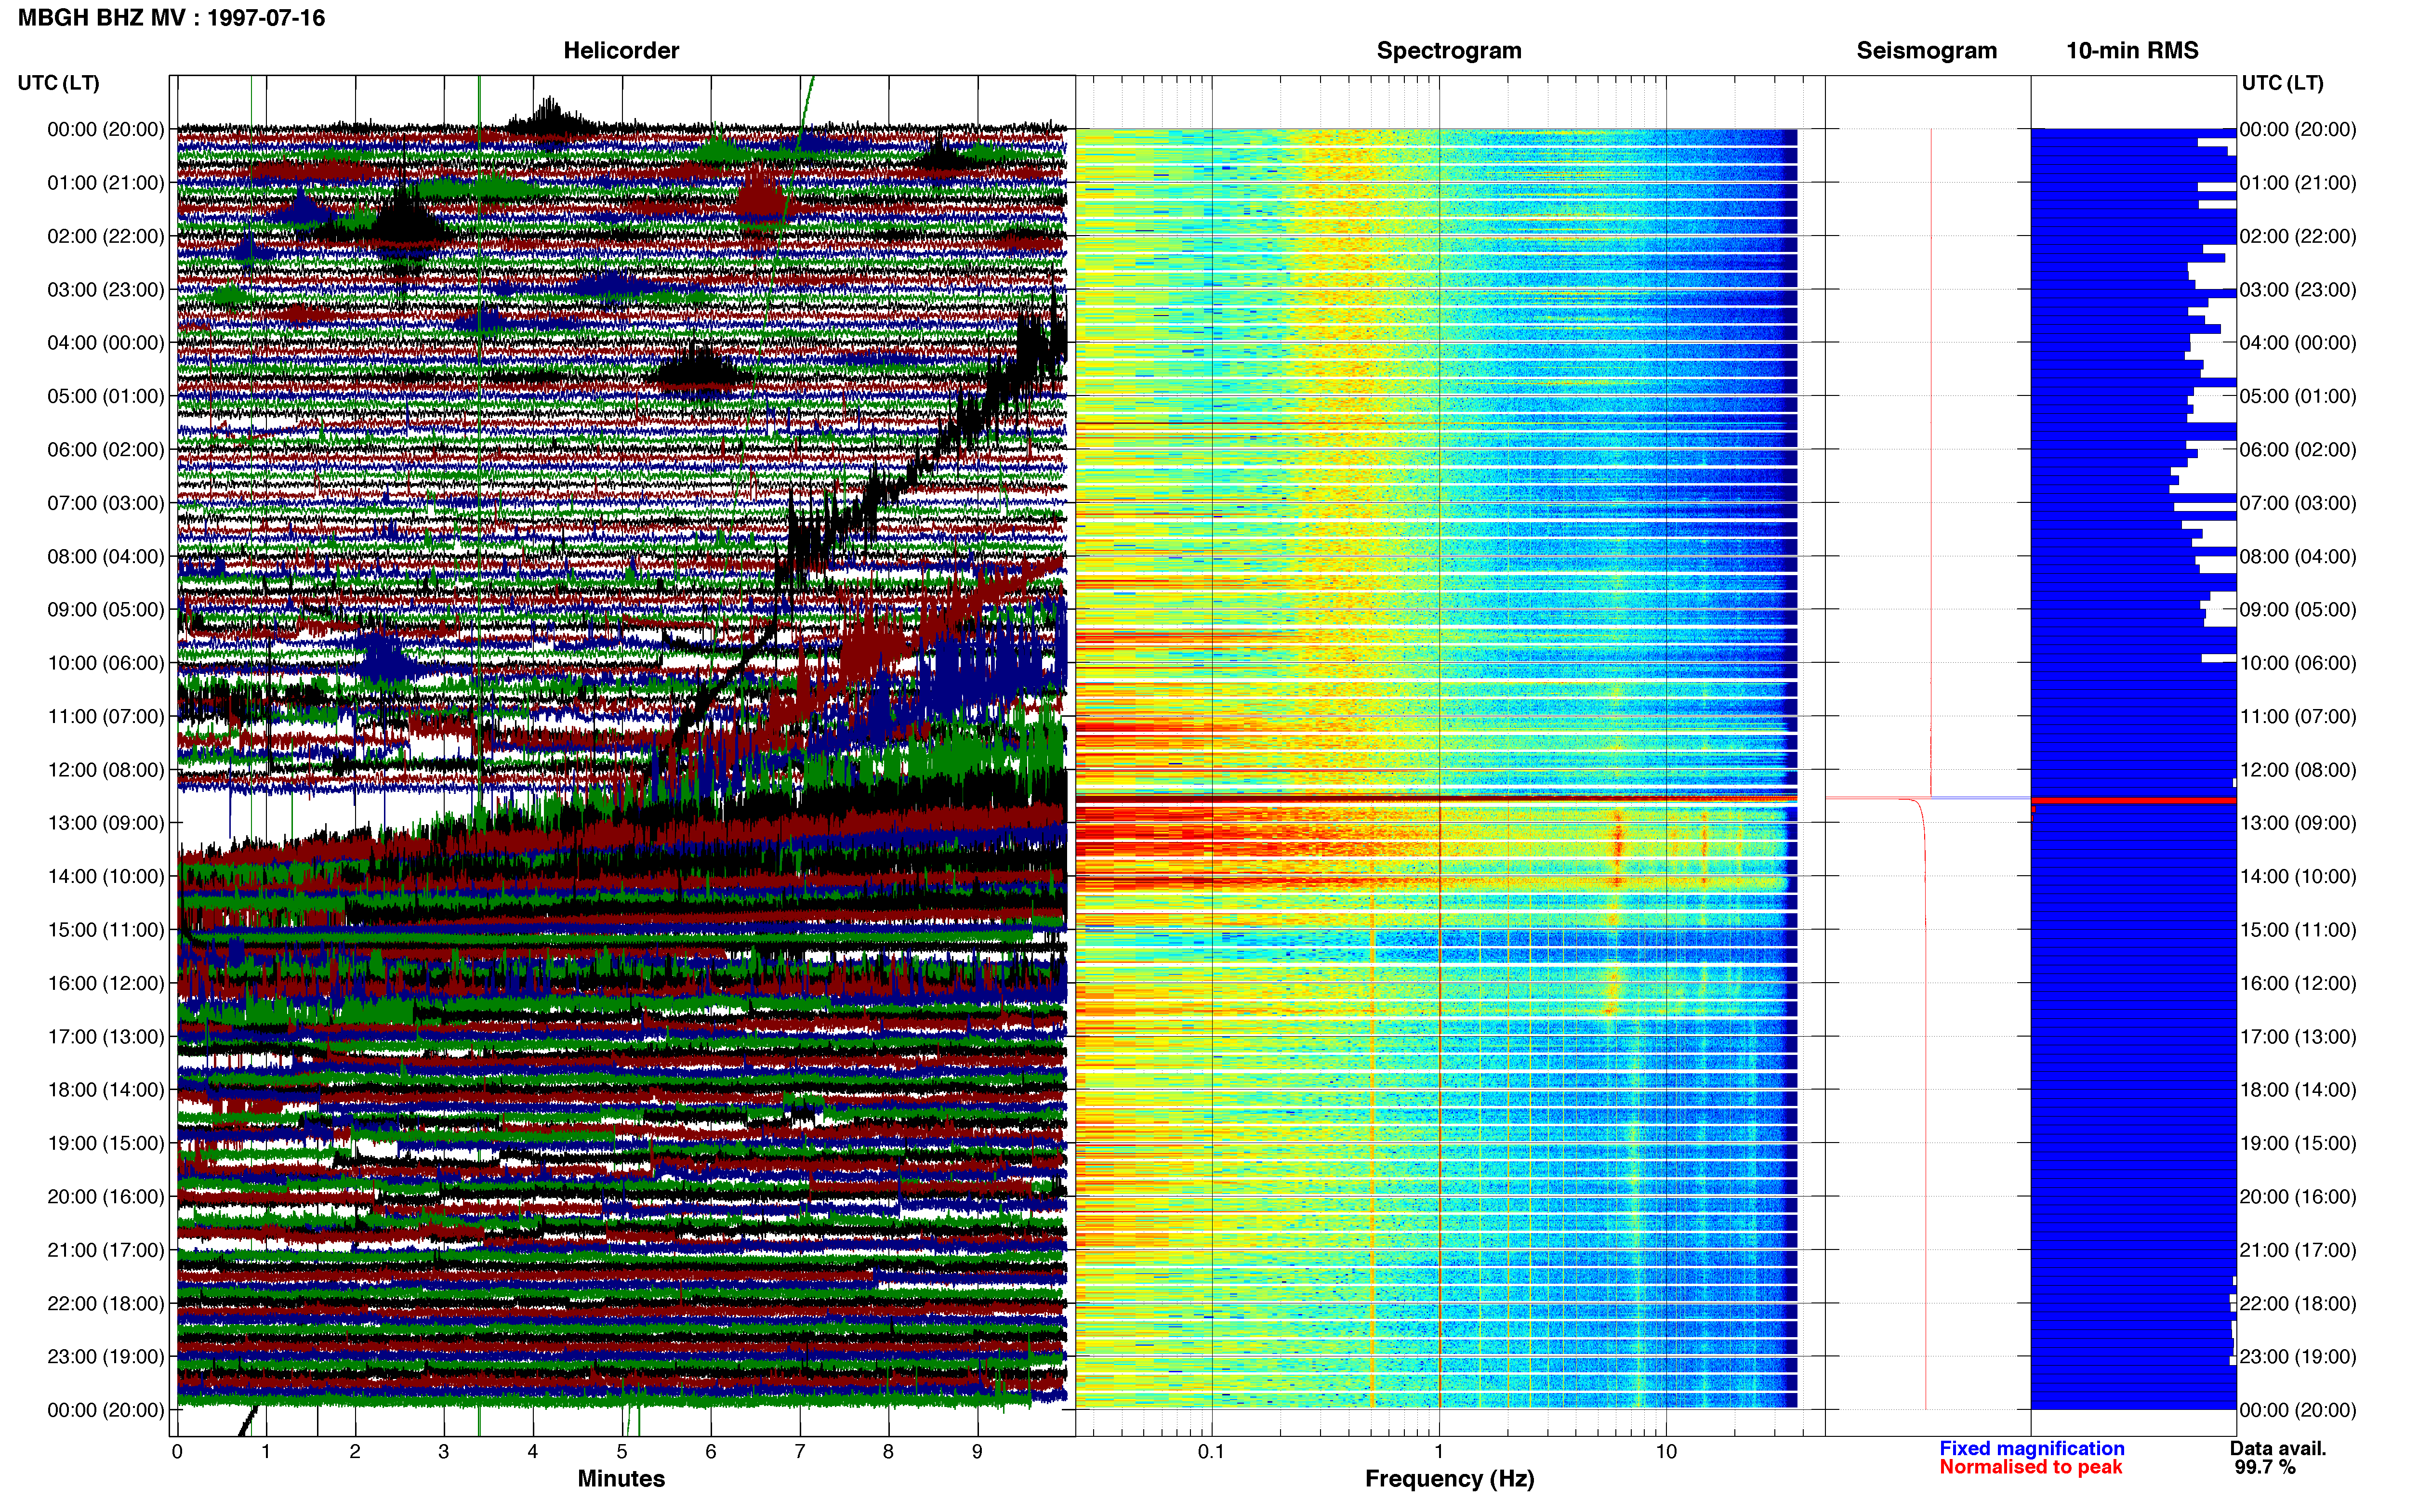This screenshot has width=2418, height=1512.
Task: Click the 'Spectrogram' panel heading
Action: click(x=1449, y=51)
